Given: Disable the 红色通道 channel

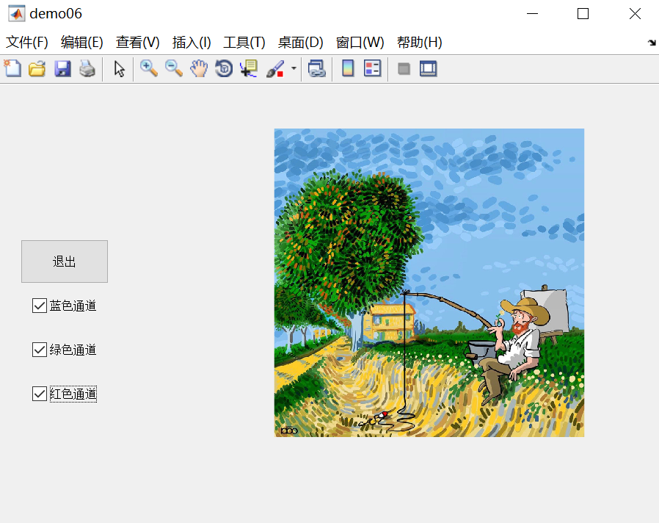Looking at the screenshot, I should point(39,394).
